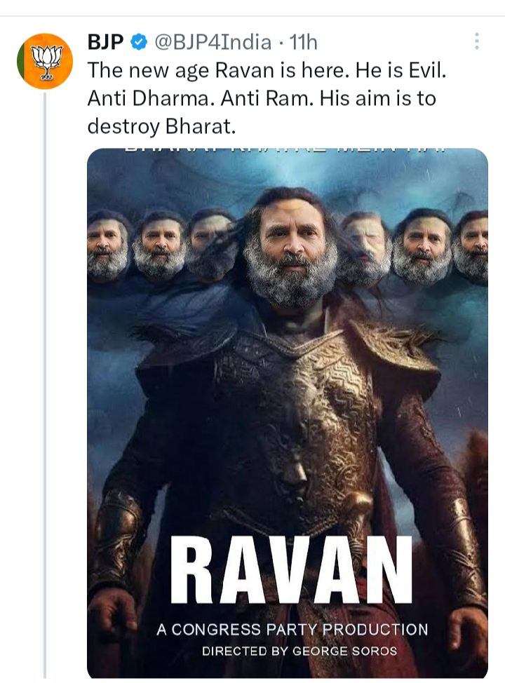Open the BJP profile avatar
Image resolution: width=505 pixels, height=683 pixels.
click(x=45, y=61)
